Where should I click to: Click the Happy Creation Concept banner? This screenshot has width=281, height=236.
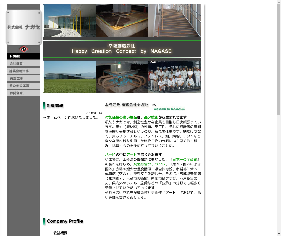click(122, 49)
